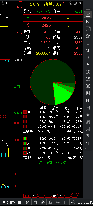Select 日 daily period
This screenshot has width=93, height=206.
tap(88, 108)
